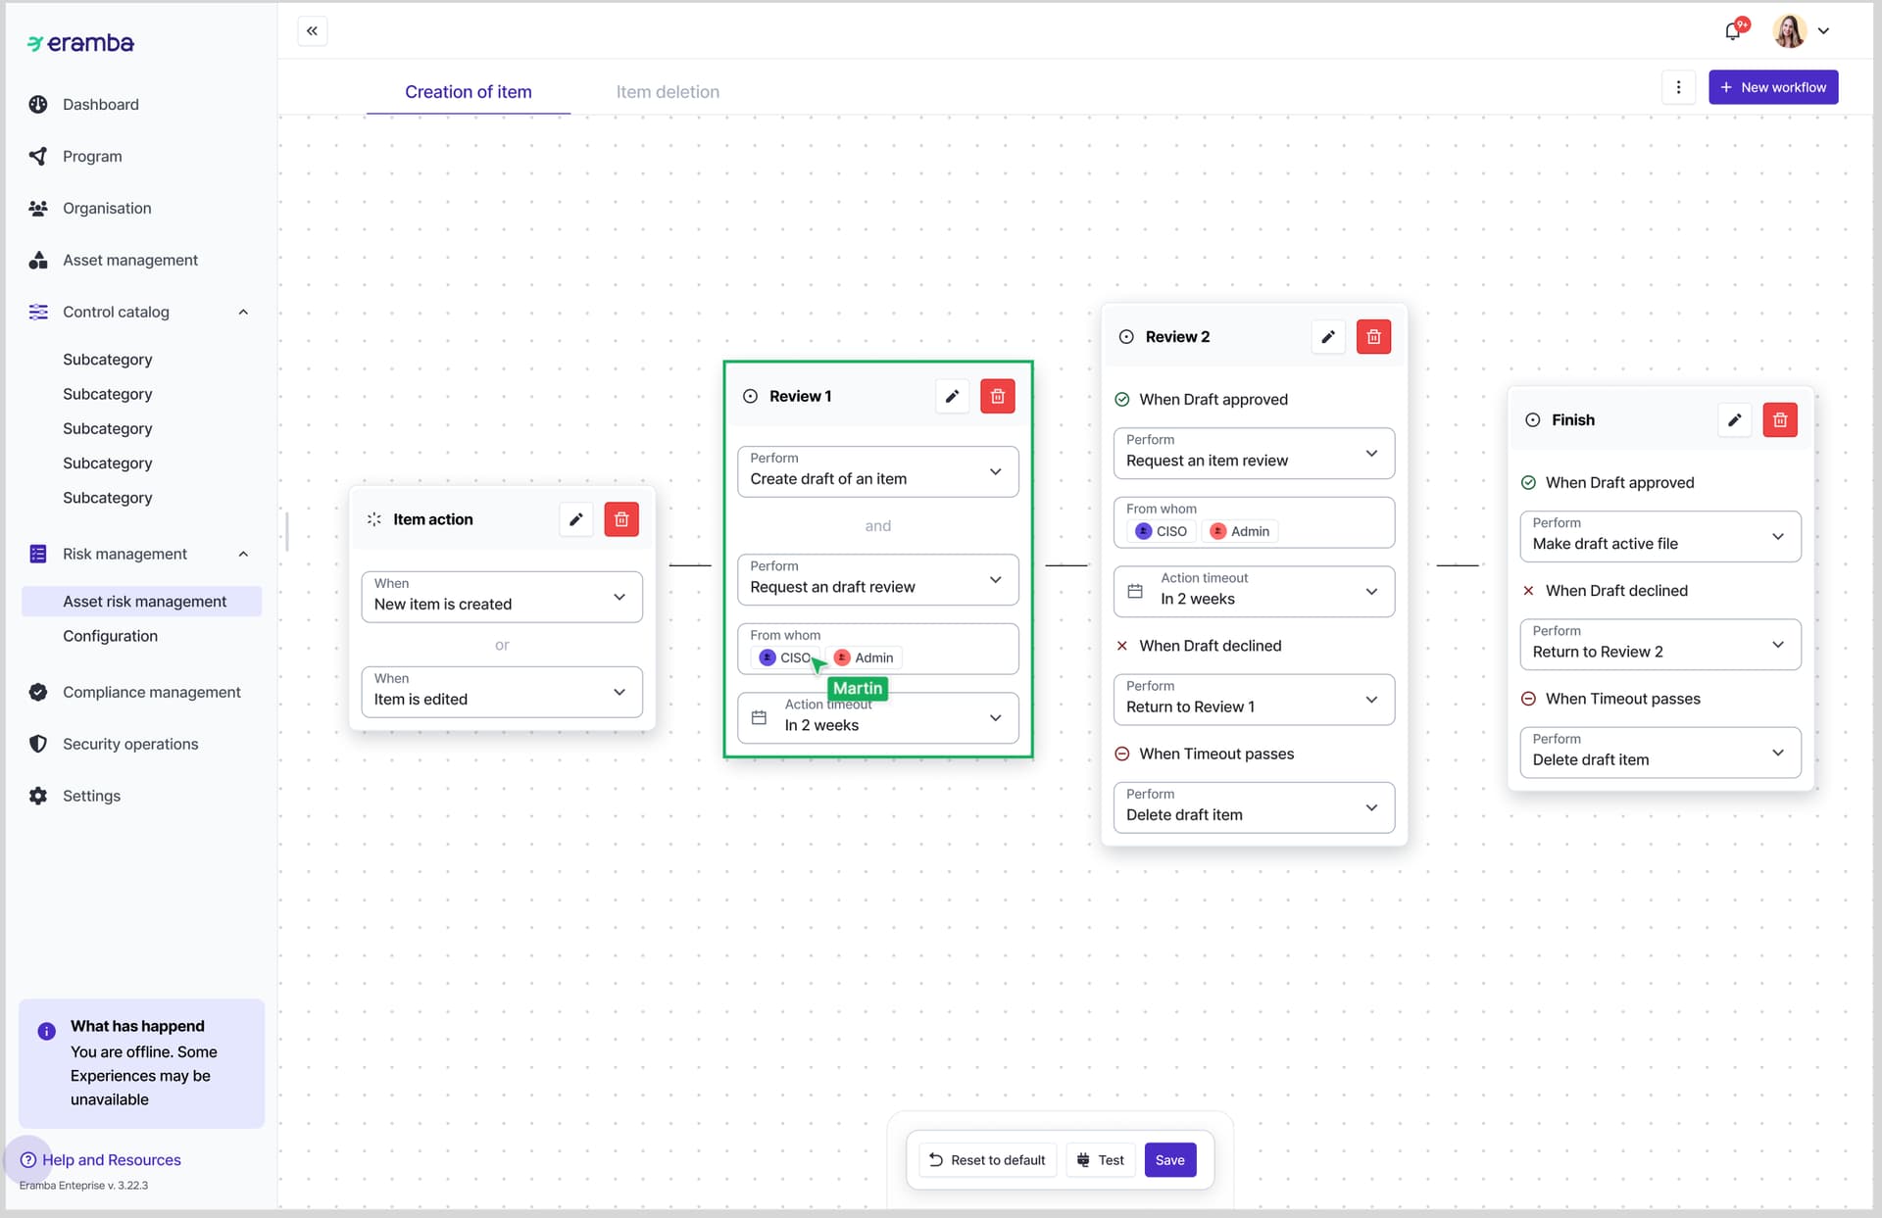
Task: Edit the Finish step pencil icon
Action: (x=1734, y=419)
